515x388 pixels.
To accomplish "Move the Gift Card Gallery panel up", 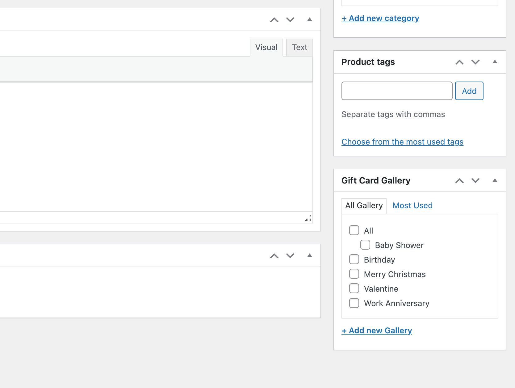I will [x=459, y=180].
